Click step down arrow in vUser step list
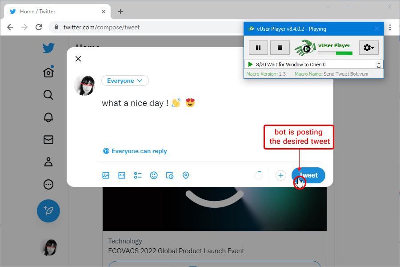 click(x=379, y=67)
